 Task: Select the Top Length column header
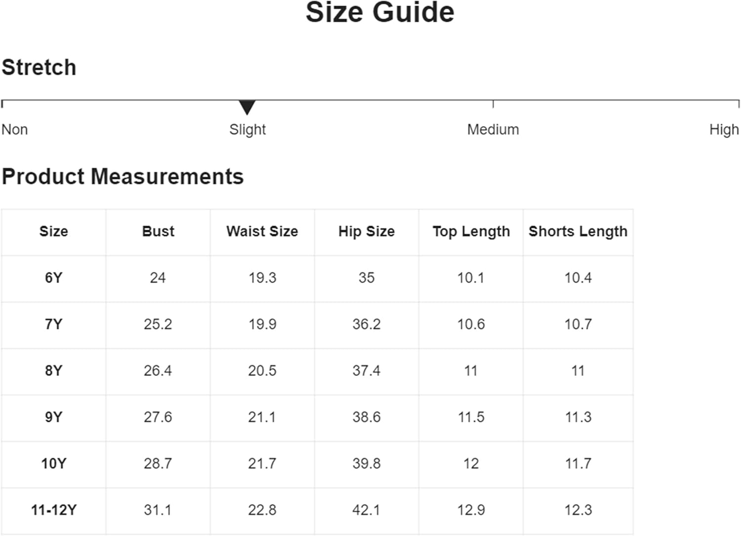click(x=471, y=231)
